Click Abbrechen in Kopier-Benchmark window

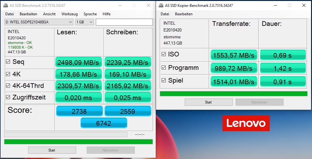pyautogui.click(x=260, y=102)
